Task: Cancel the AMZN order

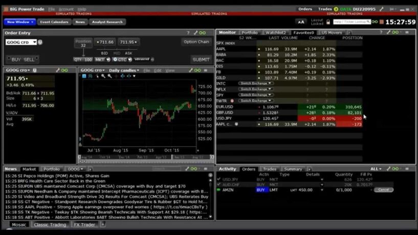Action: [x=384, y=190]
